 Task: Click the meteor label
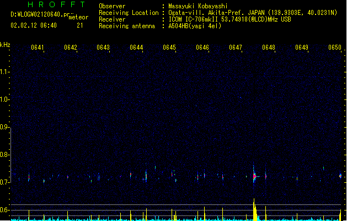pos(78,17)
